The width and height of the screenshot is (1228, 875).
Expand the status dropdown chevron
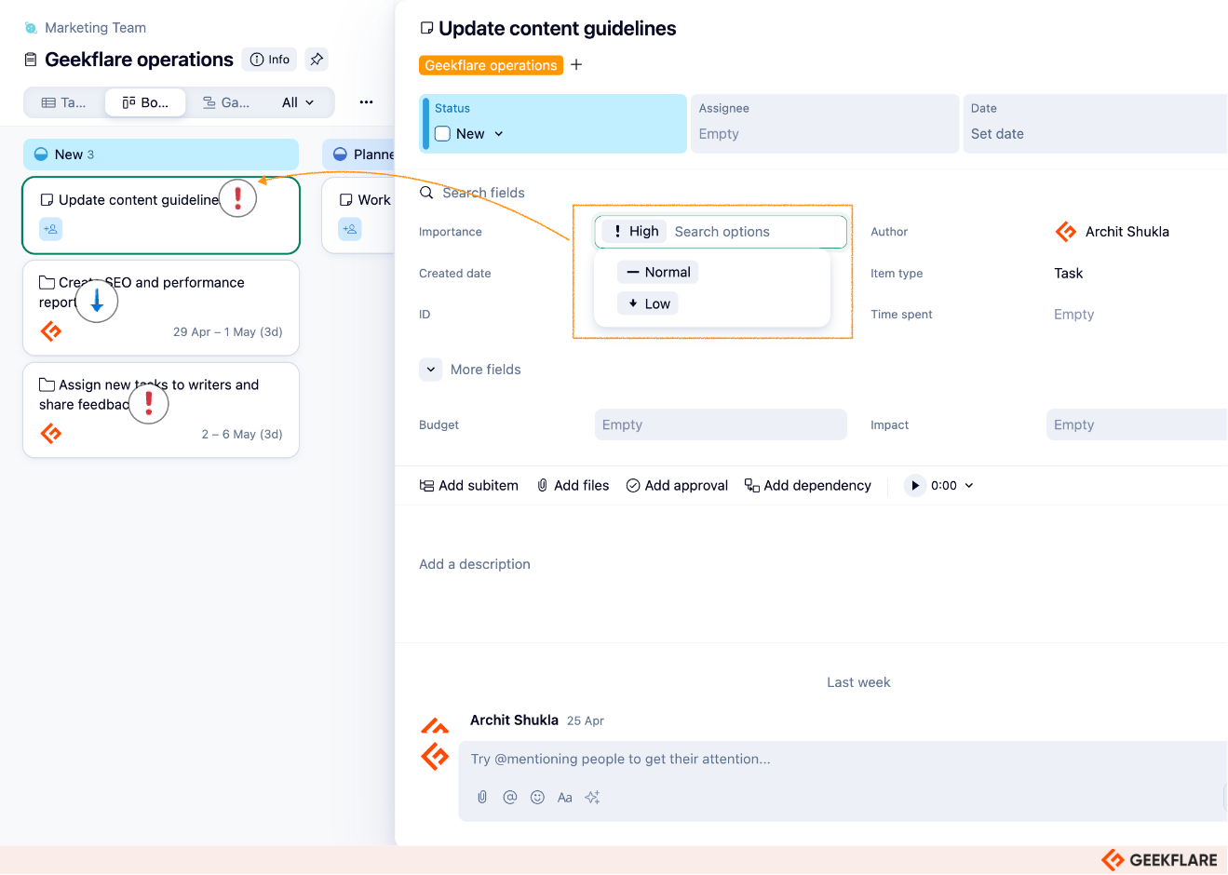click(x=499, y=134)
